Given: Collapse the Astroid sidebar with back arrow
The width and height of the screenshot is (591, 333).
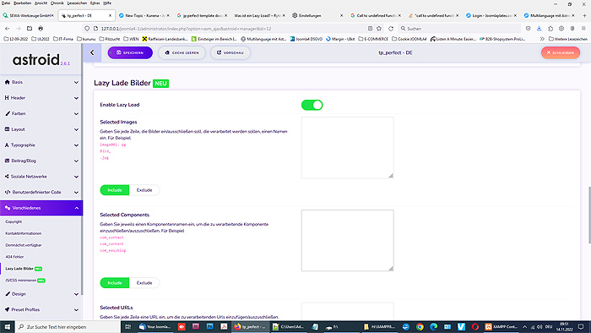Looking at the screenshot, I should point(92,52).
